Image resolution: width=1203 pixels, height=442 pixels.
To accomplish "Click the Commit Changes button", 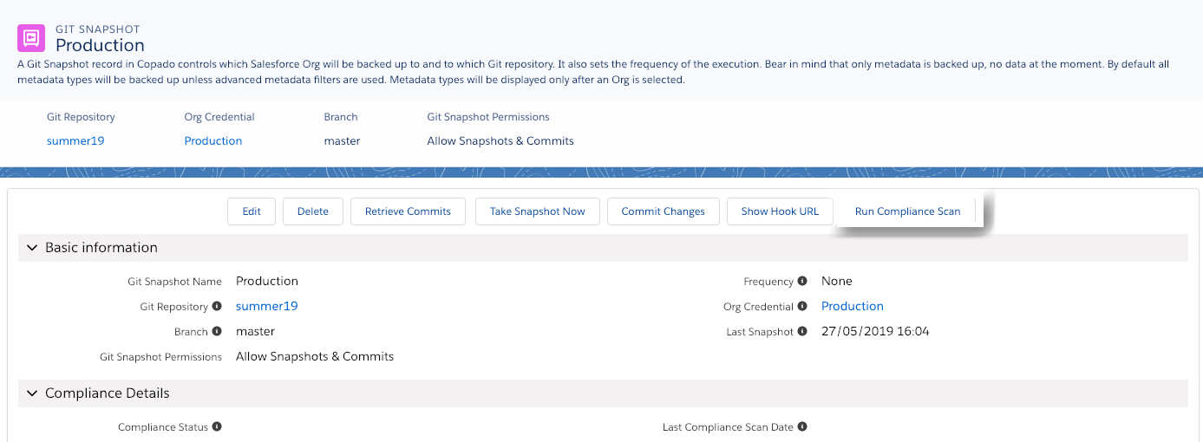I will (664, 211).
